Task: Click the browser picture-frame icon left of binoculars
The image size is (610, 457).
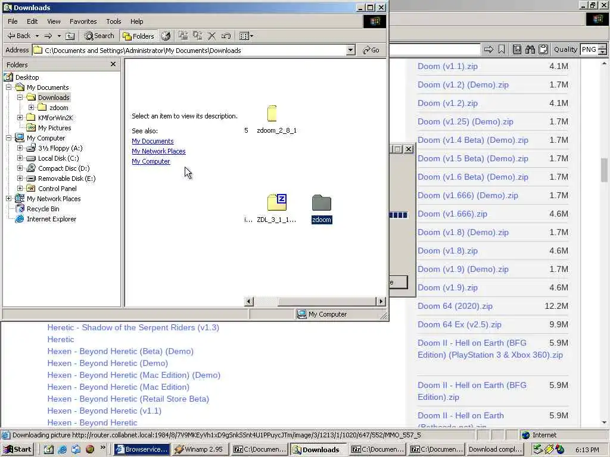Action: 516,49
